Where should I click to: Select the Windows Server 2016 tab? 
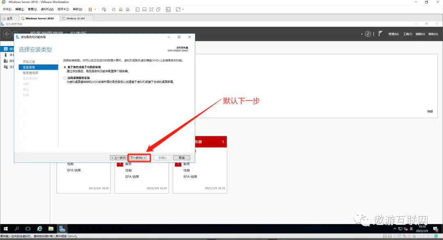click(x=39, y=18)
